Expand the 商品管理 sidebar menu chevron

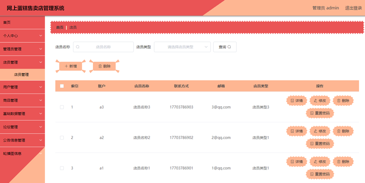click(41, 101)
